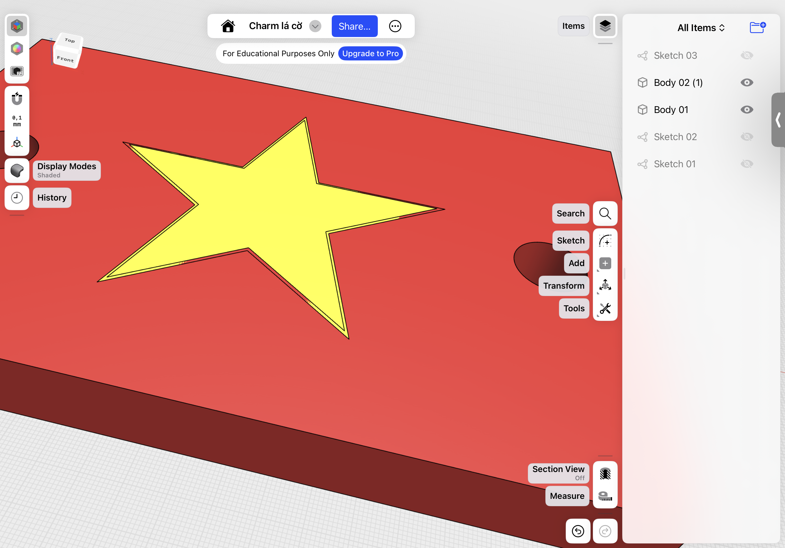This screenshot has width=785, height=548.
Task: Click the Share button
Action: tap(354, 26)
